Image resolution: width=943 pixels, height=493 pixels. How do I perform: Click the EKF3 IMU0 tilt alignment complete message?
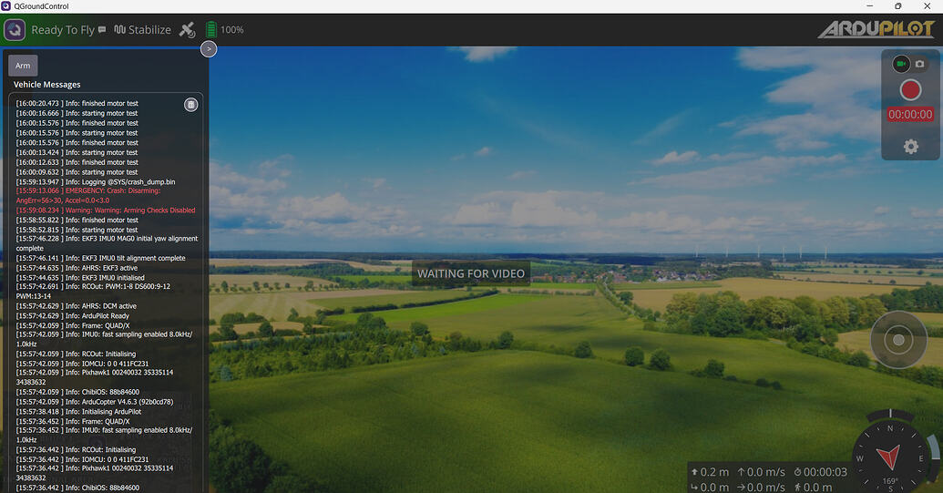click(100, 258)
